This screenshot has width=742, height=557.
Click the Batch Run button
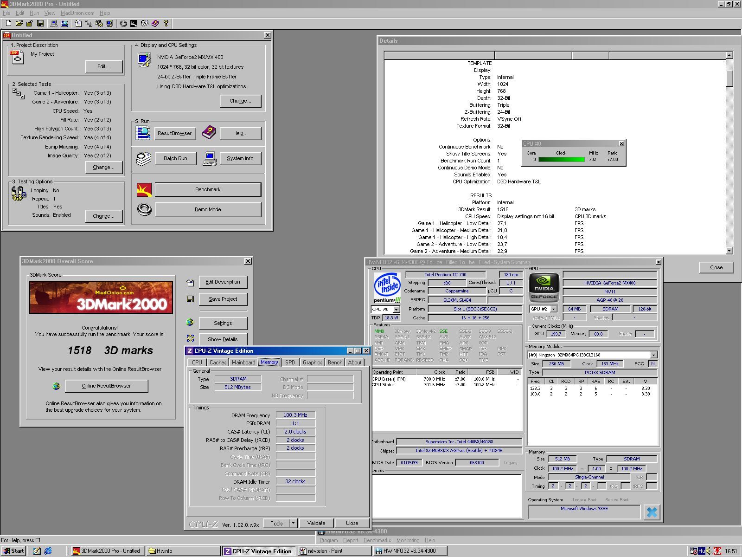[175, 158]
